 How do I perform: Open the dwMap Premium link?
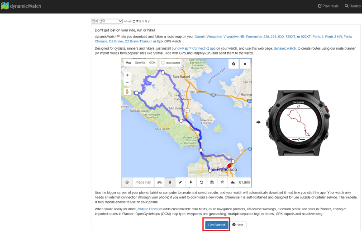(150, 209)
